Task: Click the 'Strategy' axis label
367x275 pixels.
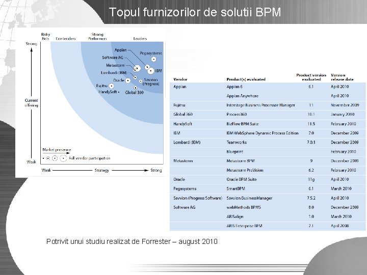Action: [102, 170]
